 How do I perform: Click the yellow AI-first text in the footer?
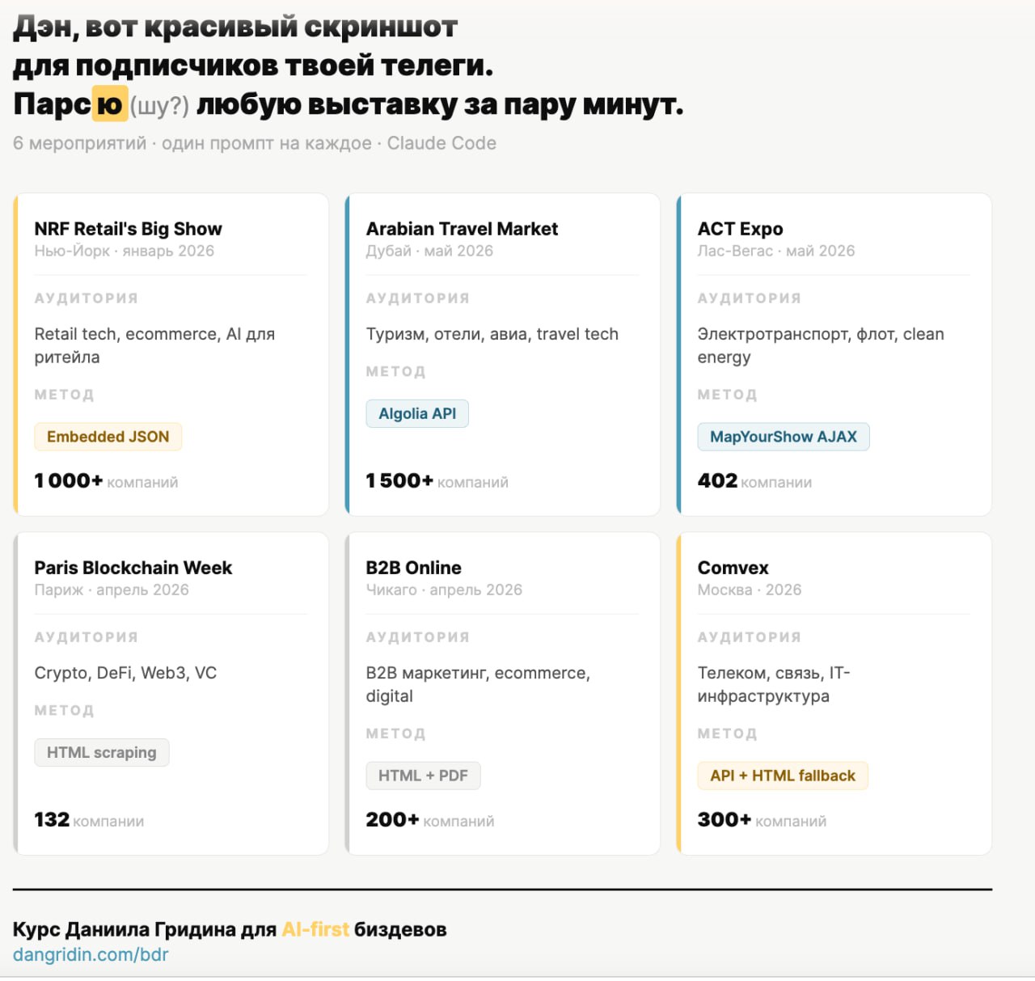click(315, 929)
